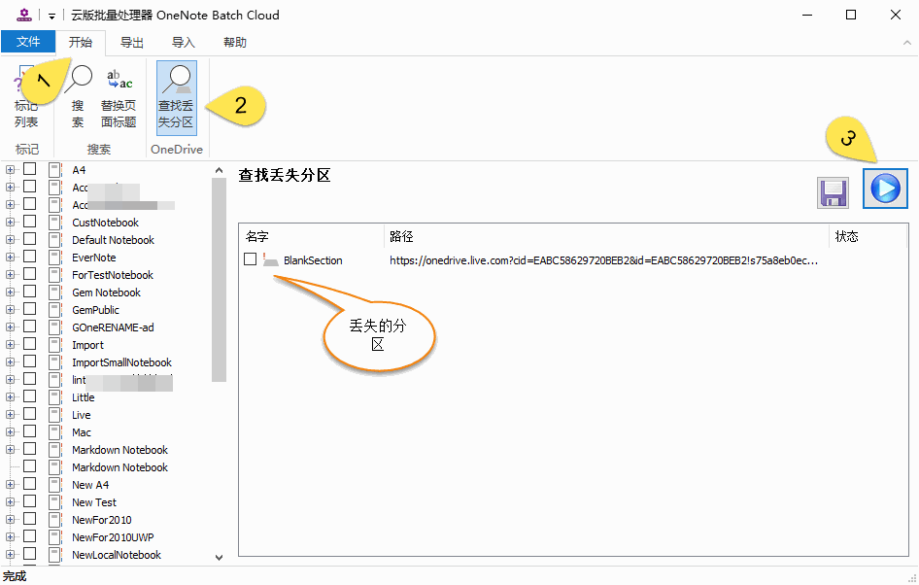This screenshot has height=585, width=919.
Task: Click the Save floppy disk icon
Action: tap(833, 192)
